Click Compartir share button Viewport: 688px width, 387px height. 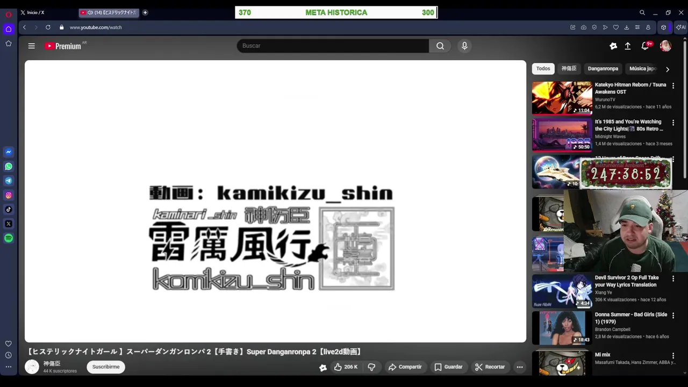pyautogui.click(x=405, y=367)
